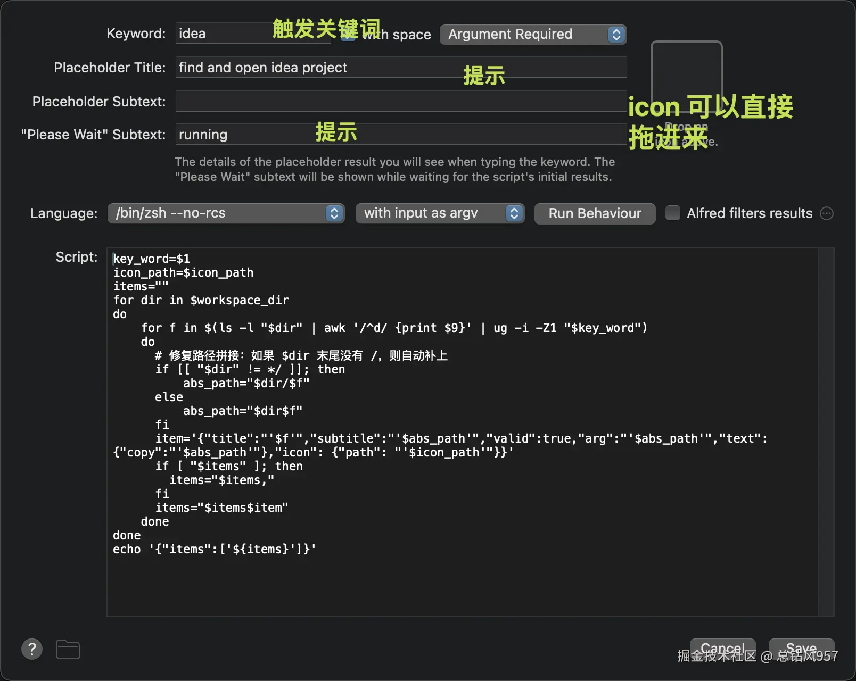Click inside the Script editor text area
This screenshot has height=681, width=856.
coord(462,432)
